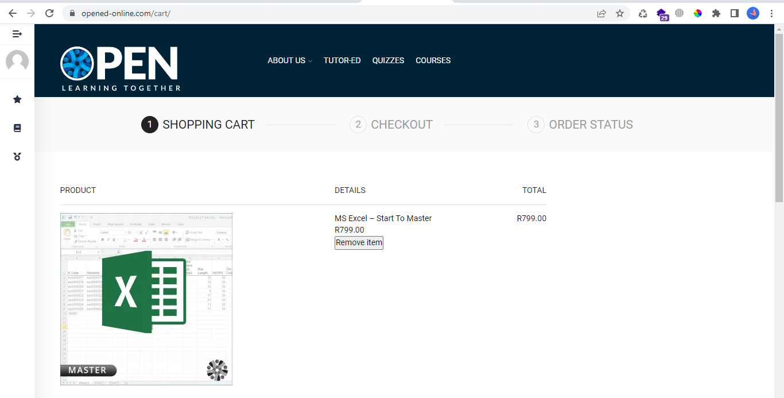Screen dimensions: 784x398
Task: Click the MS Excel course thumbnail
Action: pos(146,299)
